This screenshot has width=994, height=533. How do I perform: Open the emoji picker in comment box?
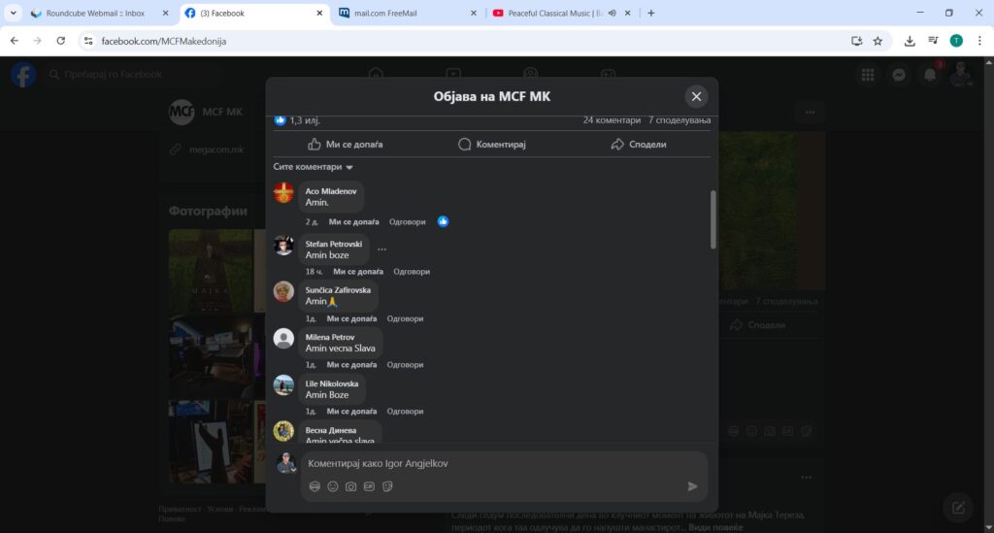[x=333, y=486]
